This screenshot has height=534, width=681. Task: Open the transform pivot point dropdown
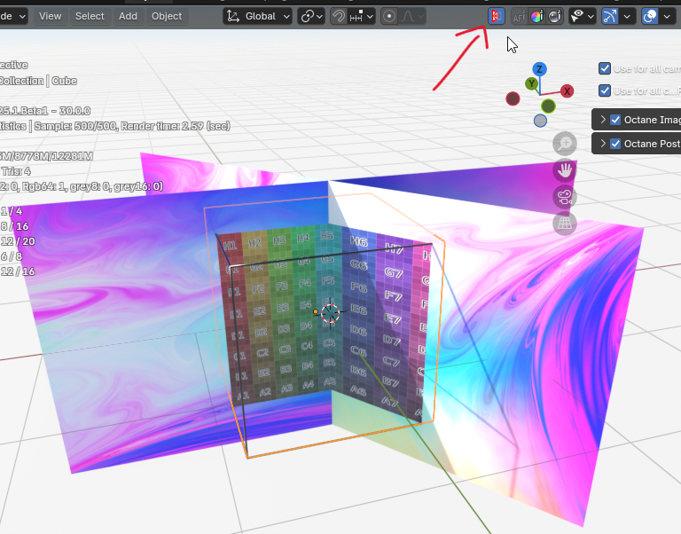[x=311, y=17]
